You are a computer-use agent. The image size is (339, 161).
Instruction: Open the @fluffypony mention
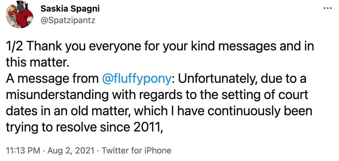pyautogui.click(x=136, y=79)
